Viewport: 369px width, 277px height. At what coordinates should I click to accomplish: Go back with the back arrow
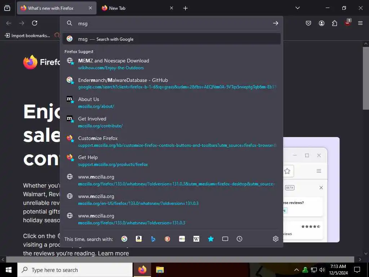click(9, 23)
